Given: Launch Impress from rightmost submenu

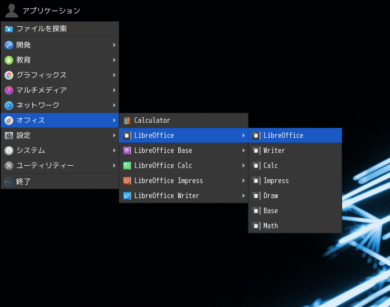Looking at the screenshot, I should click(x=295, y=181).
